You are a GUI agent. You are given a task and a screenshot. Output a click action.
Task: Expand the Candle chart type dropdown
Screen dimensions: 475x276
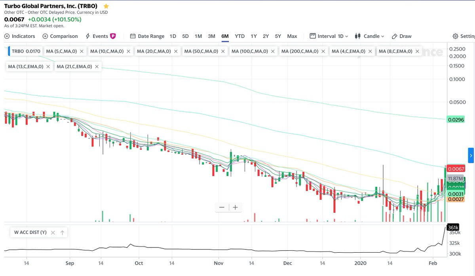tap(370, 36)
